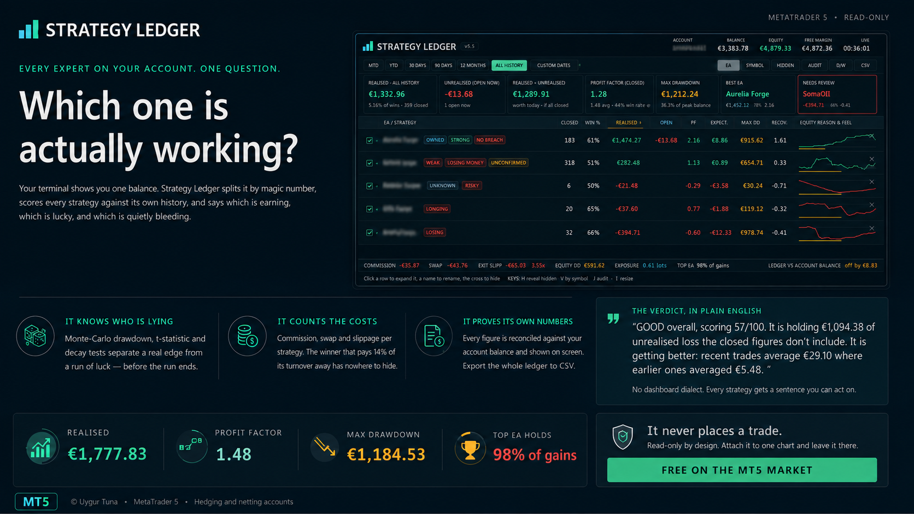914x514 pixels.
Task: Click the NO BREACH tag
Action: [x=490, y=140]
